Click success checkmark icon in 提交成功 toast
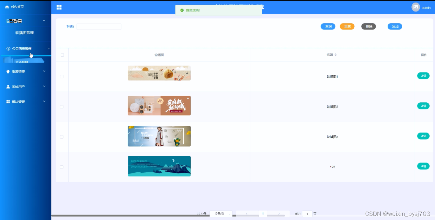Viewport: 435px width, 220px height. [x=182, y=10]
